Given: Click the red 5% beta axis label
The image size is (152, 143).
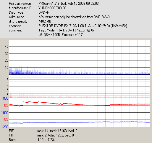Looking at the screenshot, I should click(x=6, y=106).
